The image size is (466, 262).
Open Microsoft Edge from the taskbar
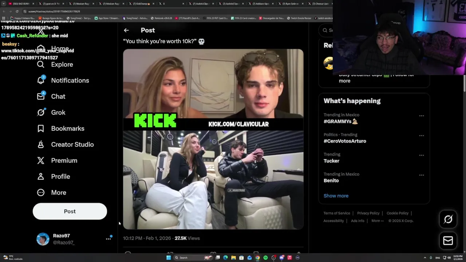click(x=225, y=258)
